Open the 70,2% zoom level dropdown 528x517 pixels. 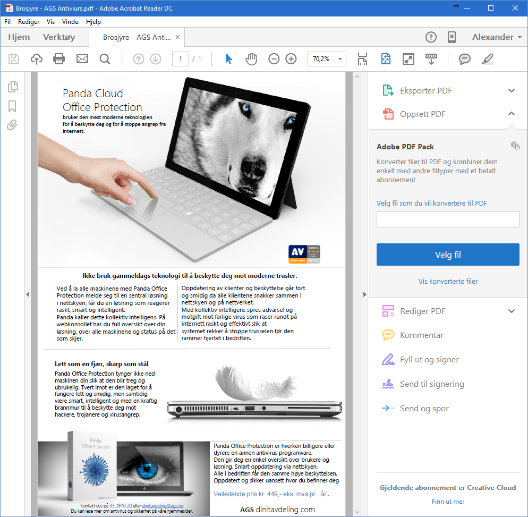point(340,59)
